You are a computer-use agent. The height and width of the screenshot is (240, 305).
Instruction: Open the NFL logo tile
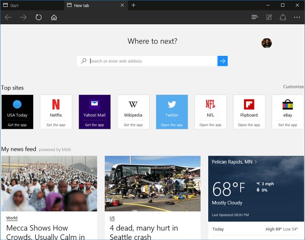210,104
